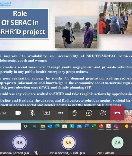This screenshot has width=132, height=156.
Task: Open Outlook from the taskbar
Action: (x=50, y=126)
